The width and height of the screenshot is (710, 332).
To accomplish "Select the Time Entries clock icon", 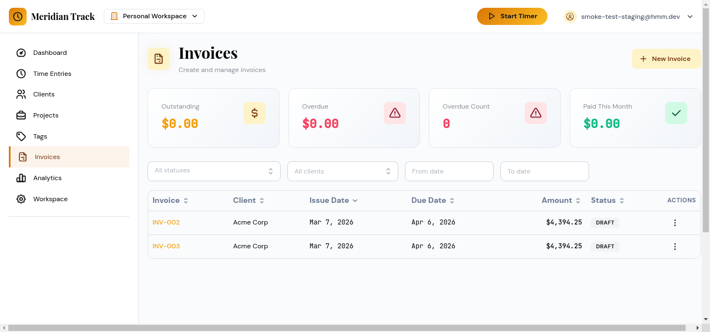I will pos(21,74).
